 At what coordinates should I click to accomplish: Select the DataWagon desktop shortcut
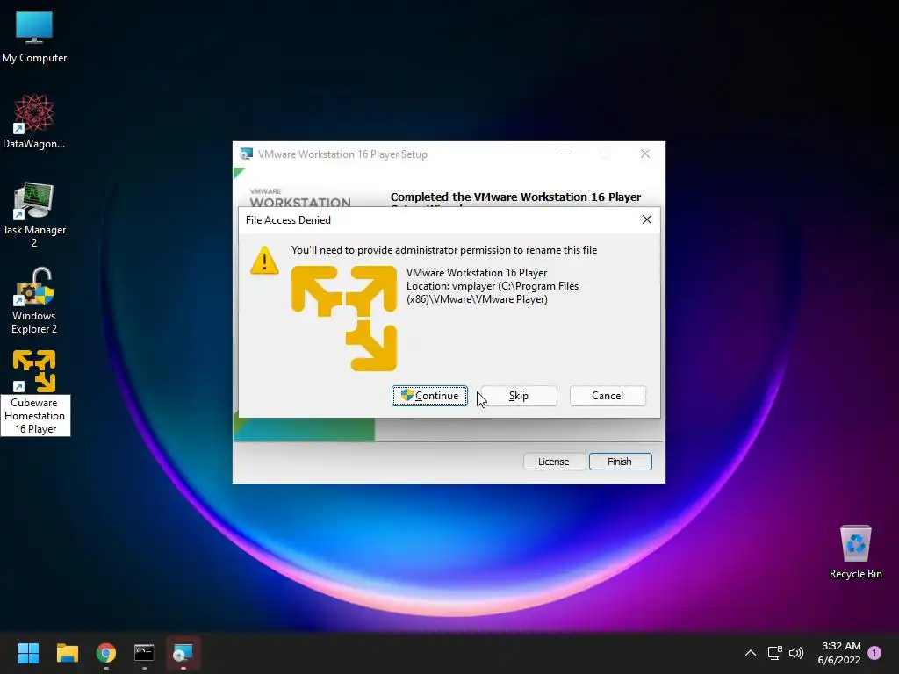(34, 121)
